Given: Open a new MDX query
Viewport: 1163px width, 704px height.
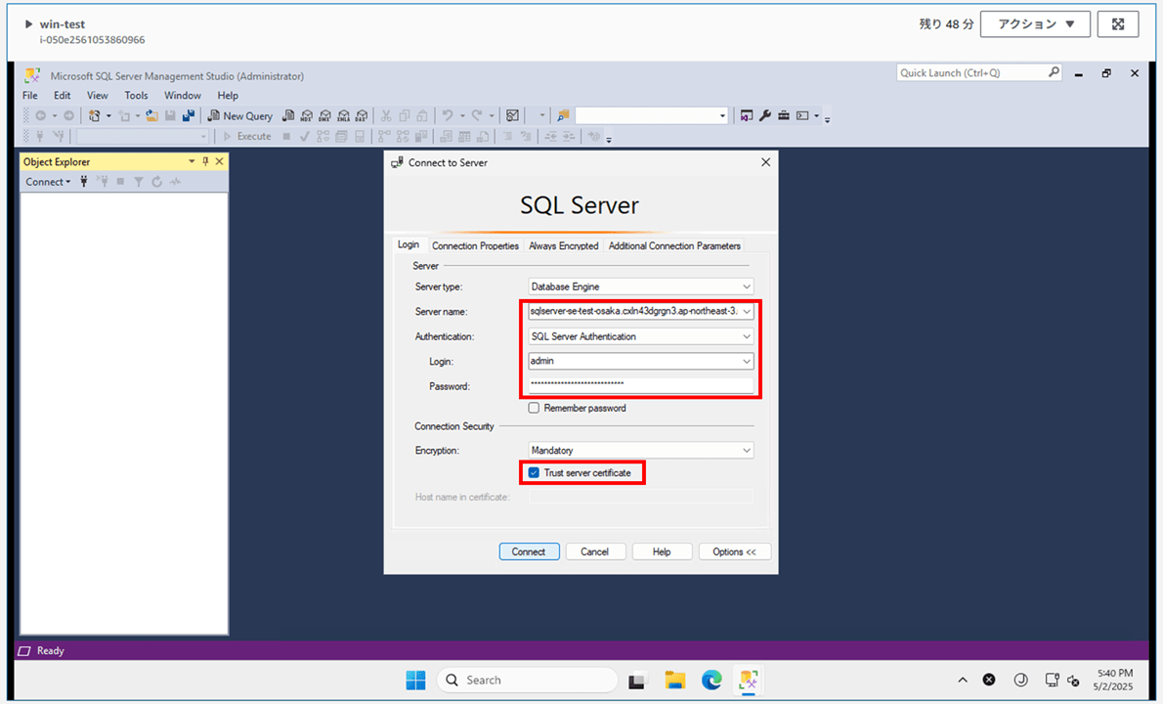Looking at the screenshot, I should [307, 115].
